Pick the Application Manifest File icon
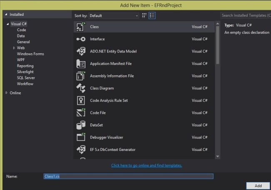This screenshot has height=190, width=271. (81, 64)
